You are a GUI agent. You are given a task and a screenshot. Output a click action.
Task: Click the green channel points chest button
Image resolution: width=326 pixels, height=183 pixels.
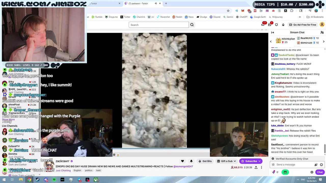[x=285, y=172]
